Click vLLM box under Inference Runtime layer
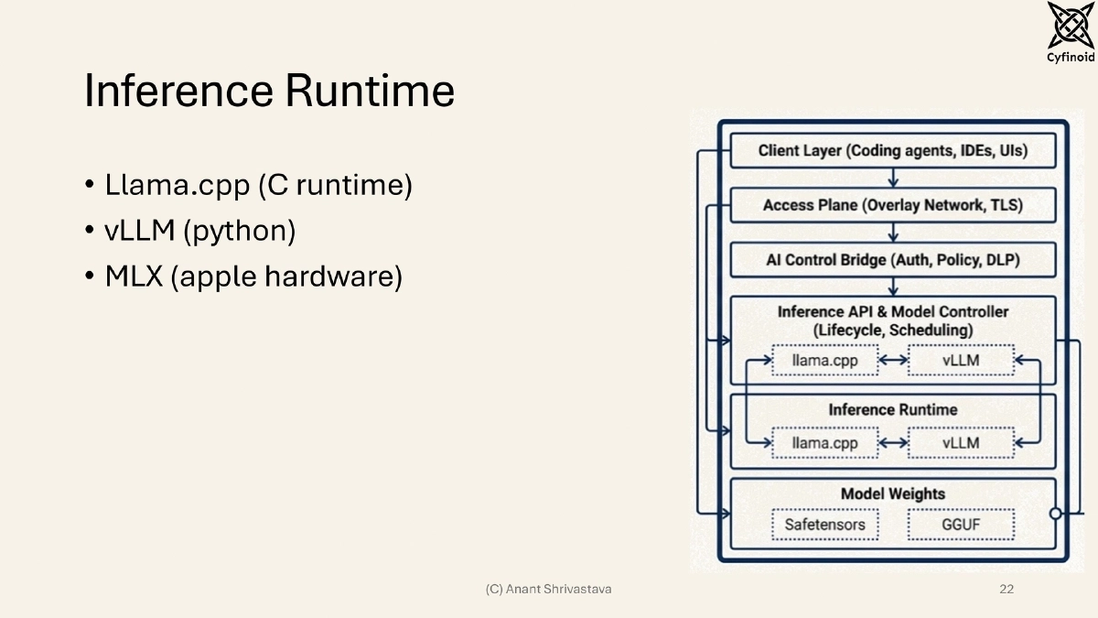 [x=961, y=443]
